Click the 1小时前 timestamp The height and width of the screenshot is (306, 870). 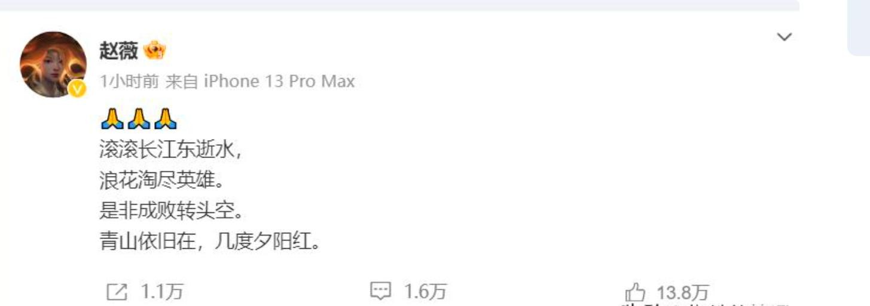pos(129,81)
